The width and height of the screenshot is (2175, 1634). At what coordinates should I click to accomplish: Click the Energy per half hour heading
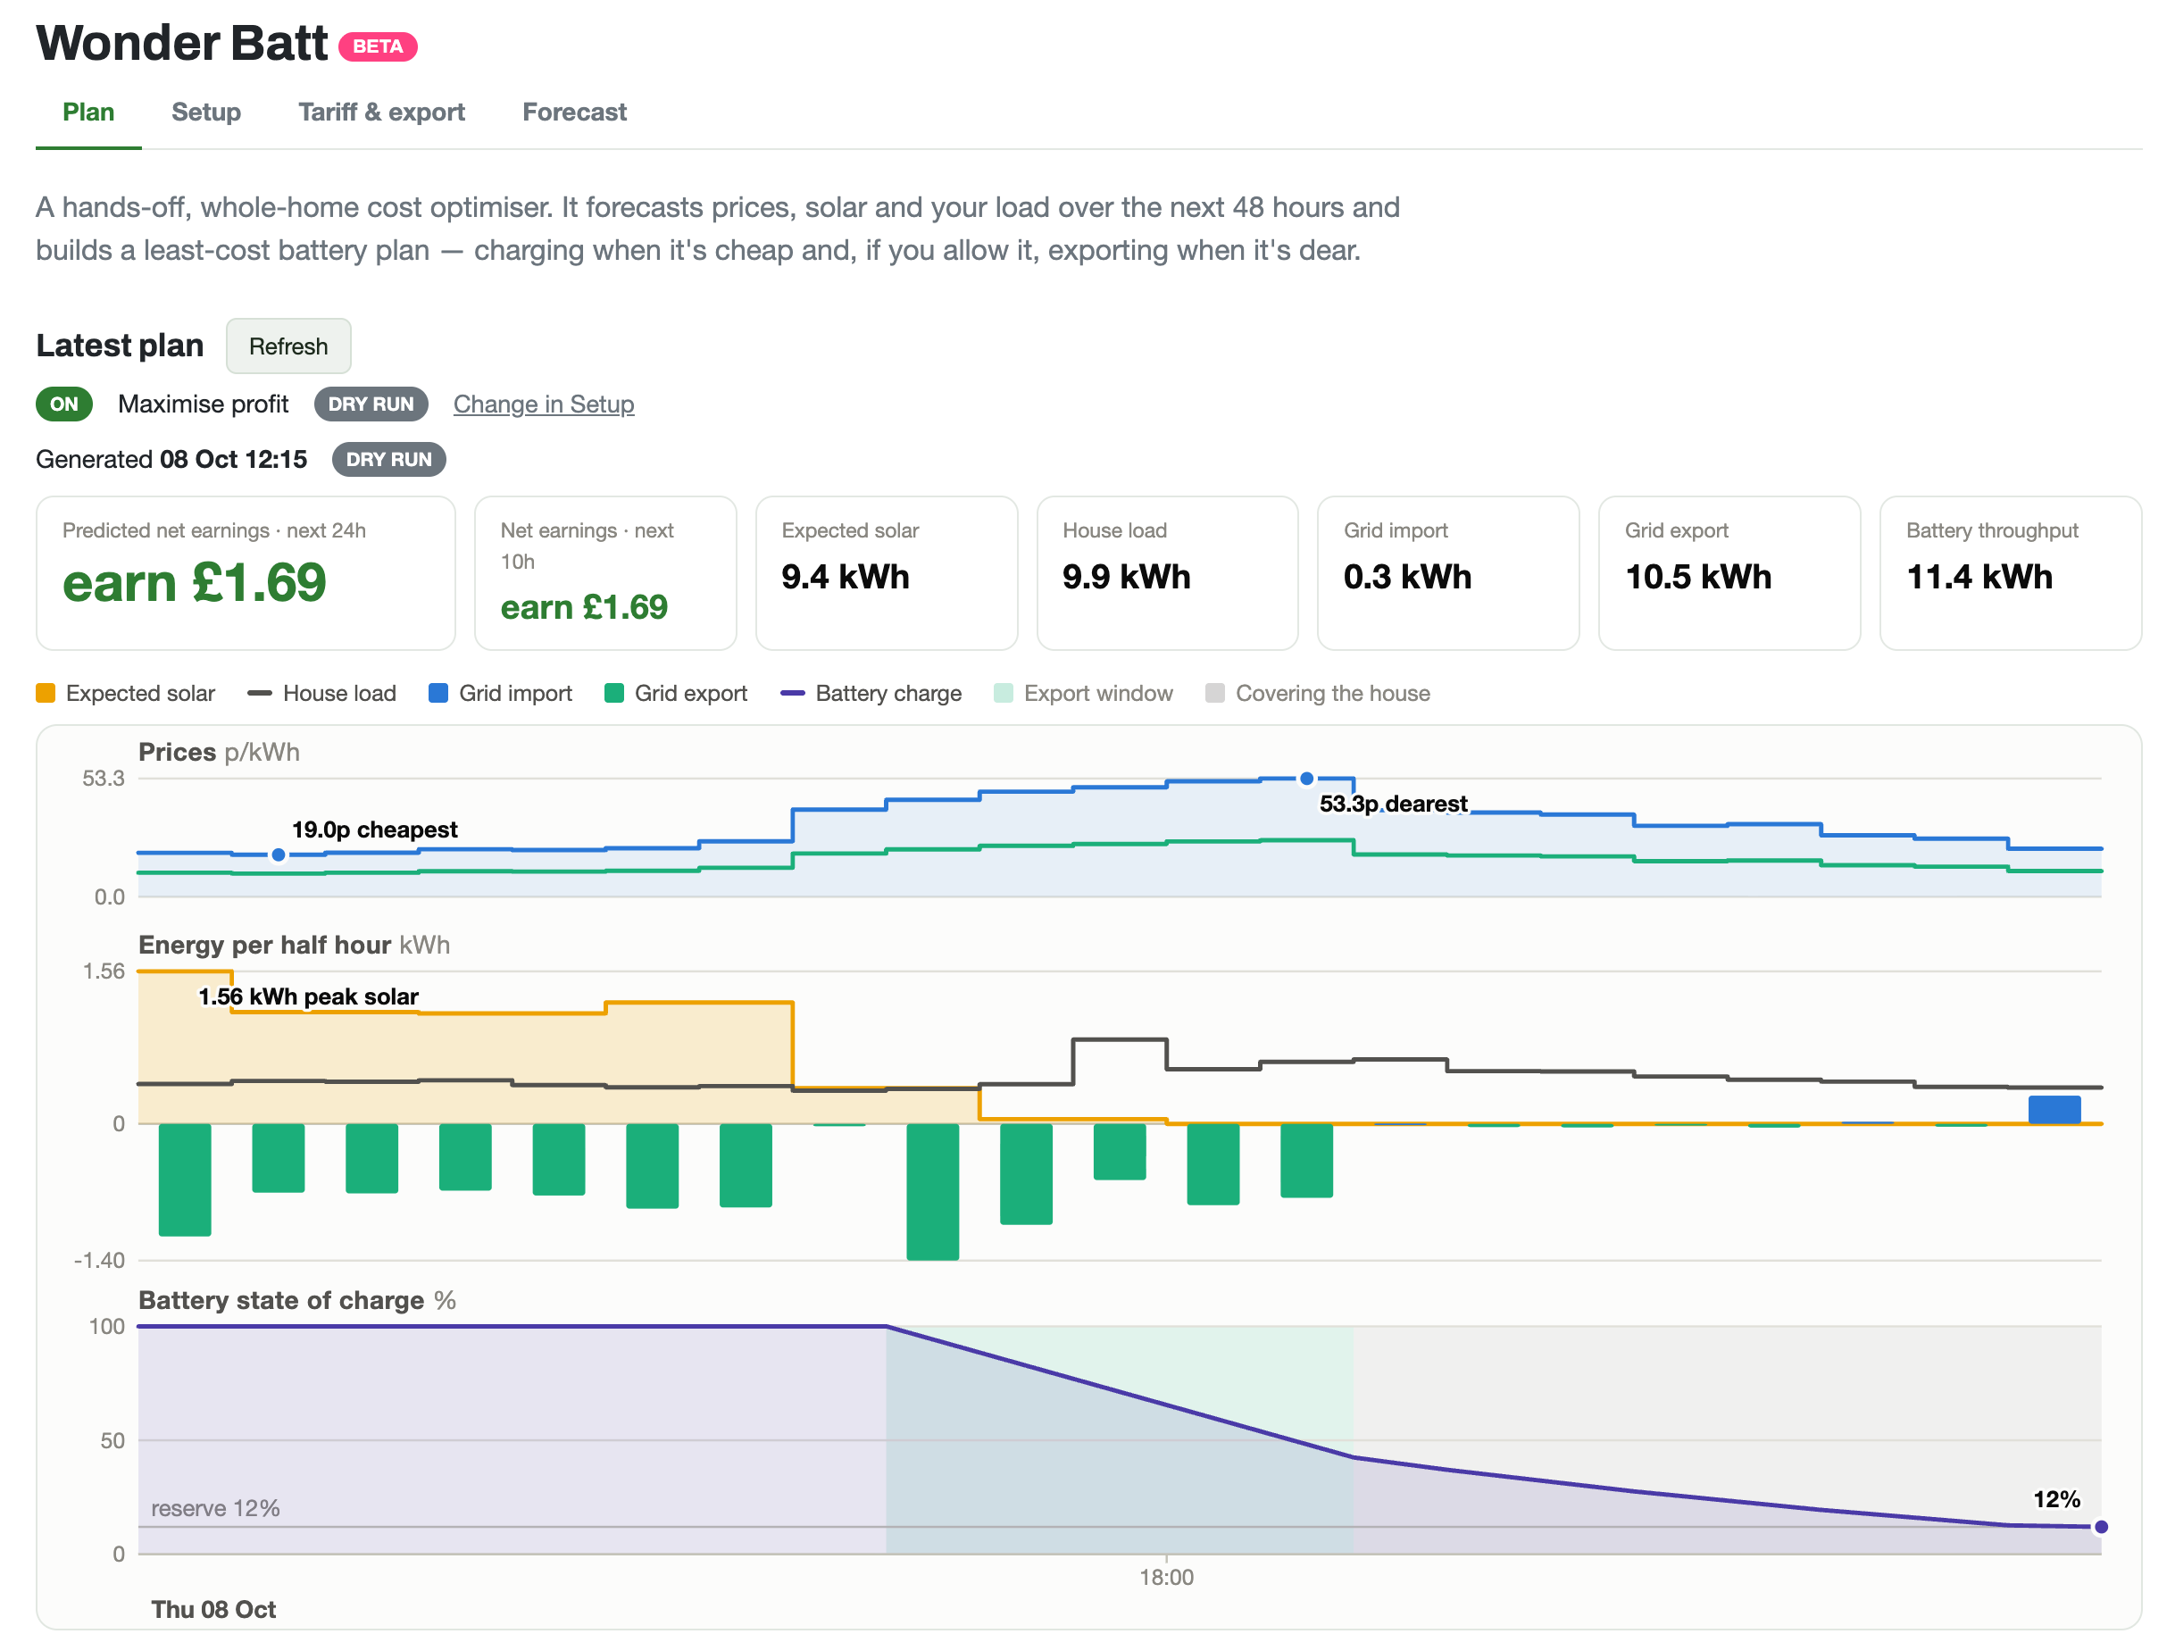tap(294, 945)
